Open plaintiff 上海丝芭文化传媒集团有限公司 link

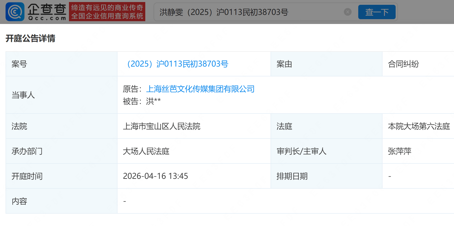(x=200, y=89)
